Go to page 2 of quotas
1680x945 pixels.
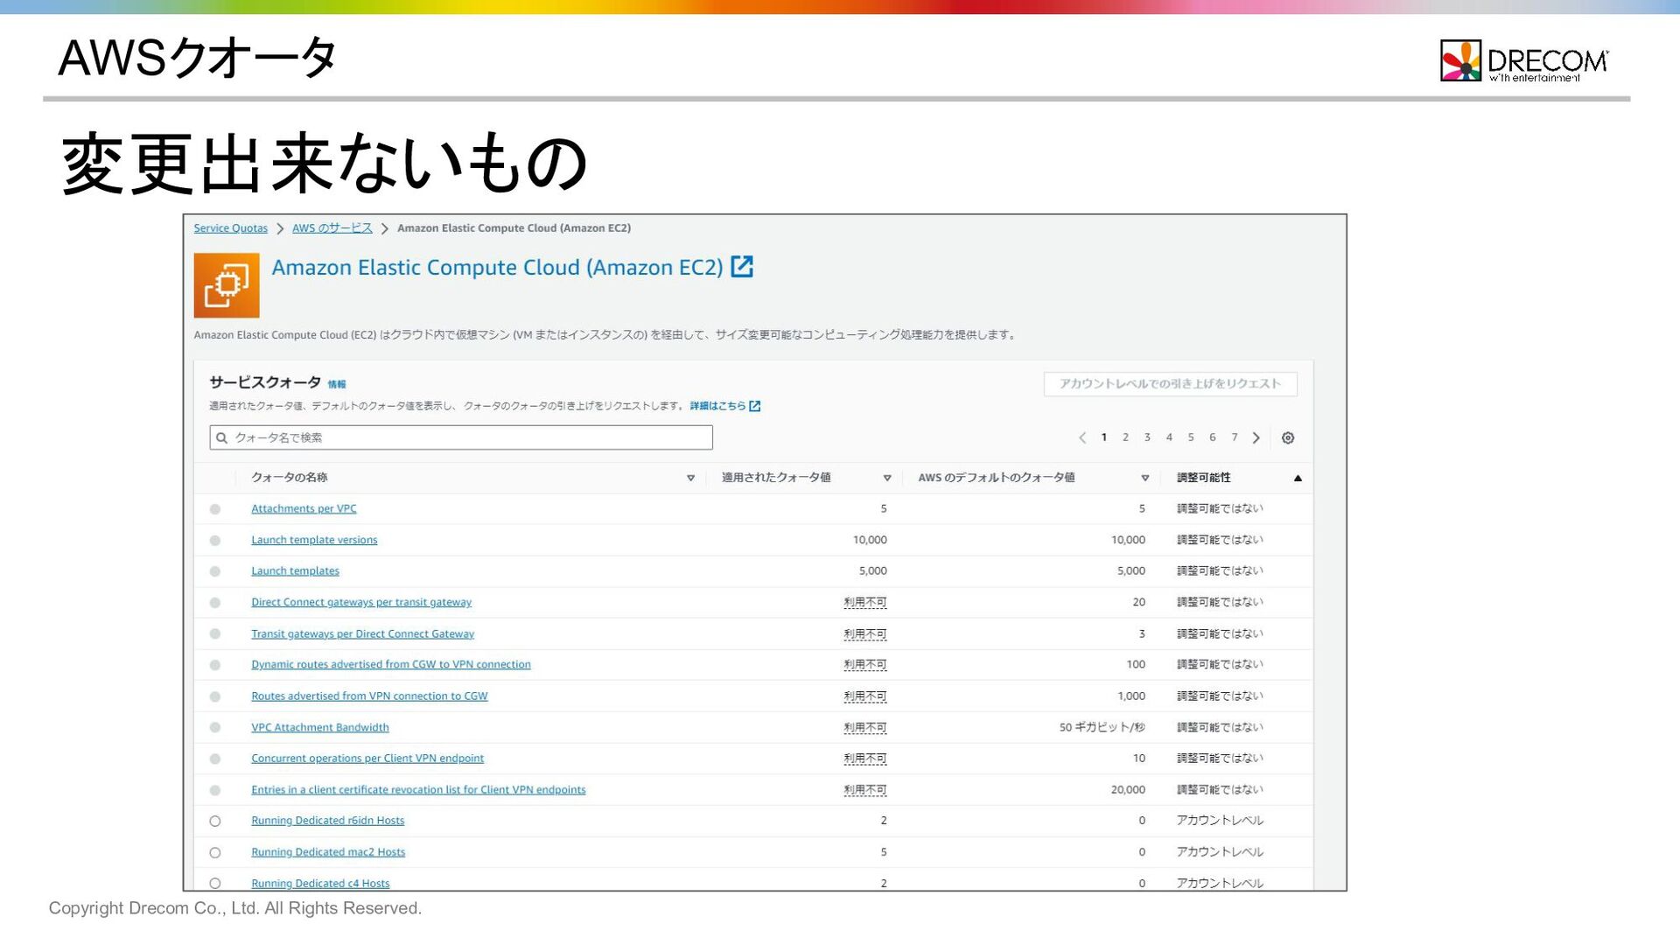[1125, 437]
